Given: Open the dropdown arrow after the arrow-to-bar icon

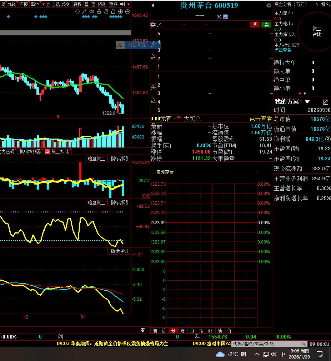Looking at the screenshot, I should pyautogui.click(x=129, y=4).
